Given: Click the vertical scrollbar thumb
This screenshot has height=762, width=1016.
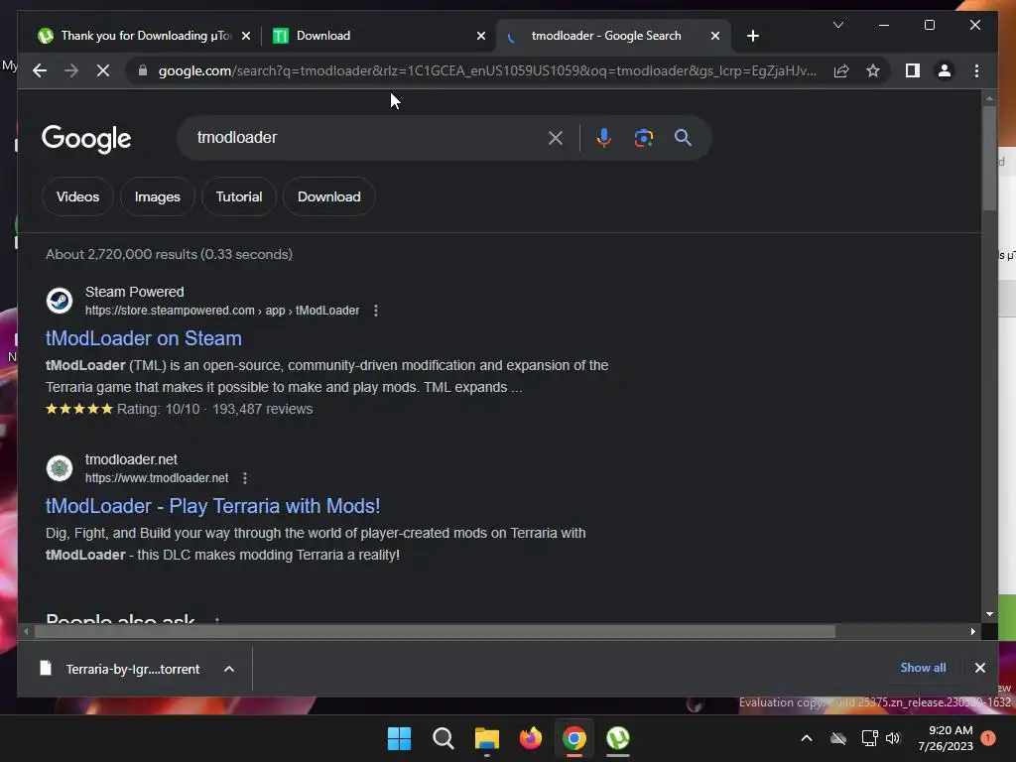Looking at the screenshot, I should click(989, 158).
